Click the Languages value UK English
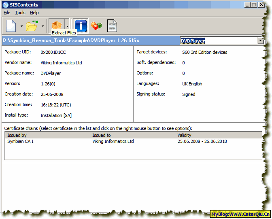This screenshot has height=219, width=272. point(192,84)
